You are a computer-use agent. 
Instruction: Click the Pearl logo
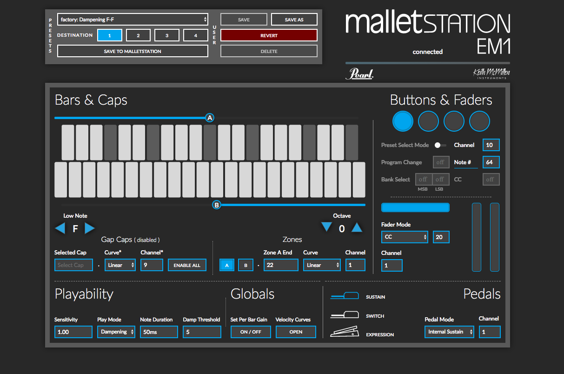click(x=359, y=74)
